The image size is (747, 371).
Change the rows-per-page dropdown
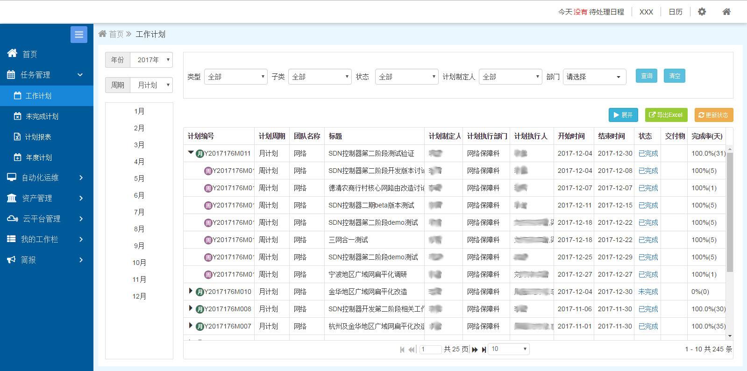point(508,349)
